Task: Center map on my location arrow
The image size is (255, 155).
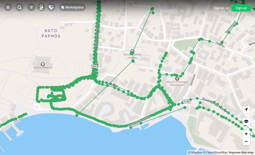Action: [246, 109]
